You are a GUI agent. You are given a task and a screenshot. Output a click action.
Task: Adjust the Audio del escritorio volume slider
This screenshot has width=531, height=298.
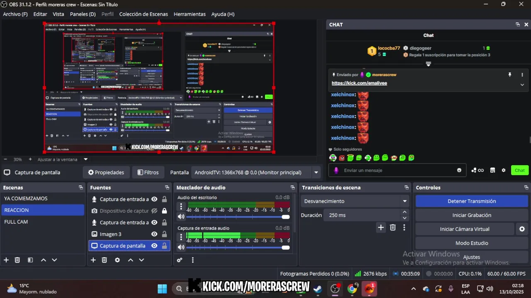point(238,216)
